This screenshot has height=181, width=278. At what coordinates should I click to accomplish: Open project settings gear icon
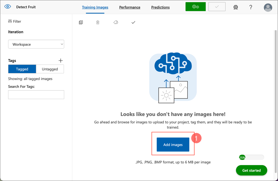[236, 7]
